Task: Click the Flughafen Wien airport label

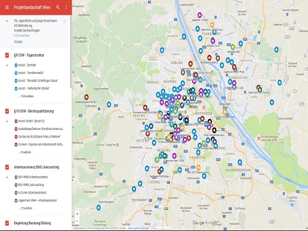Action: (292, 199)
